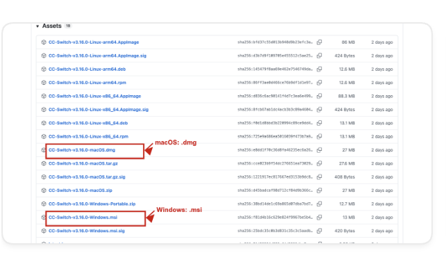Click package icon beside macOS.tar.gz
The image size is (446, 271).
tap(44, 163)
